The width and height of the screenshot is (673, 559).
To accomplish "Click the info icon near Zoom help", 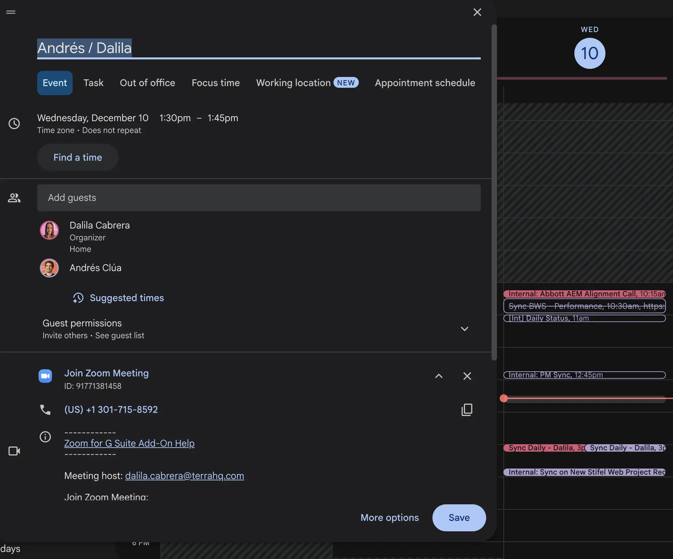I will pos(45,437).
